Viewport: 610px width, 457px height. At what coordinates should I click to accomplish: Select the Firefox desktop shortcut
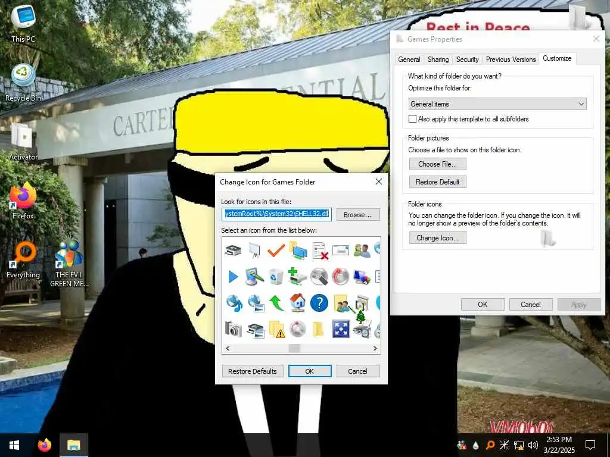pyautogui.click(x=23, y=201)
